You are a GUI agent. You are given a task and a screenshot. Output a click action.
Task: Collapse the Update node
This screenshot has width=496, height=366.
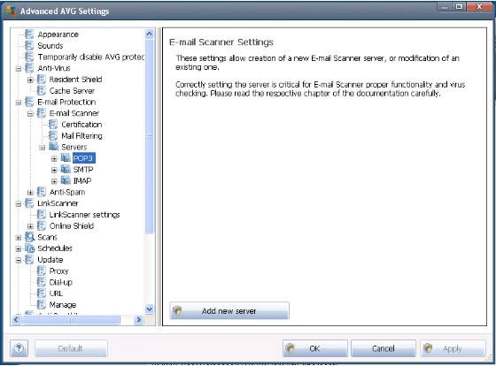click(19, 260)
